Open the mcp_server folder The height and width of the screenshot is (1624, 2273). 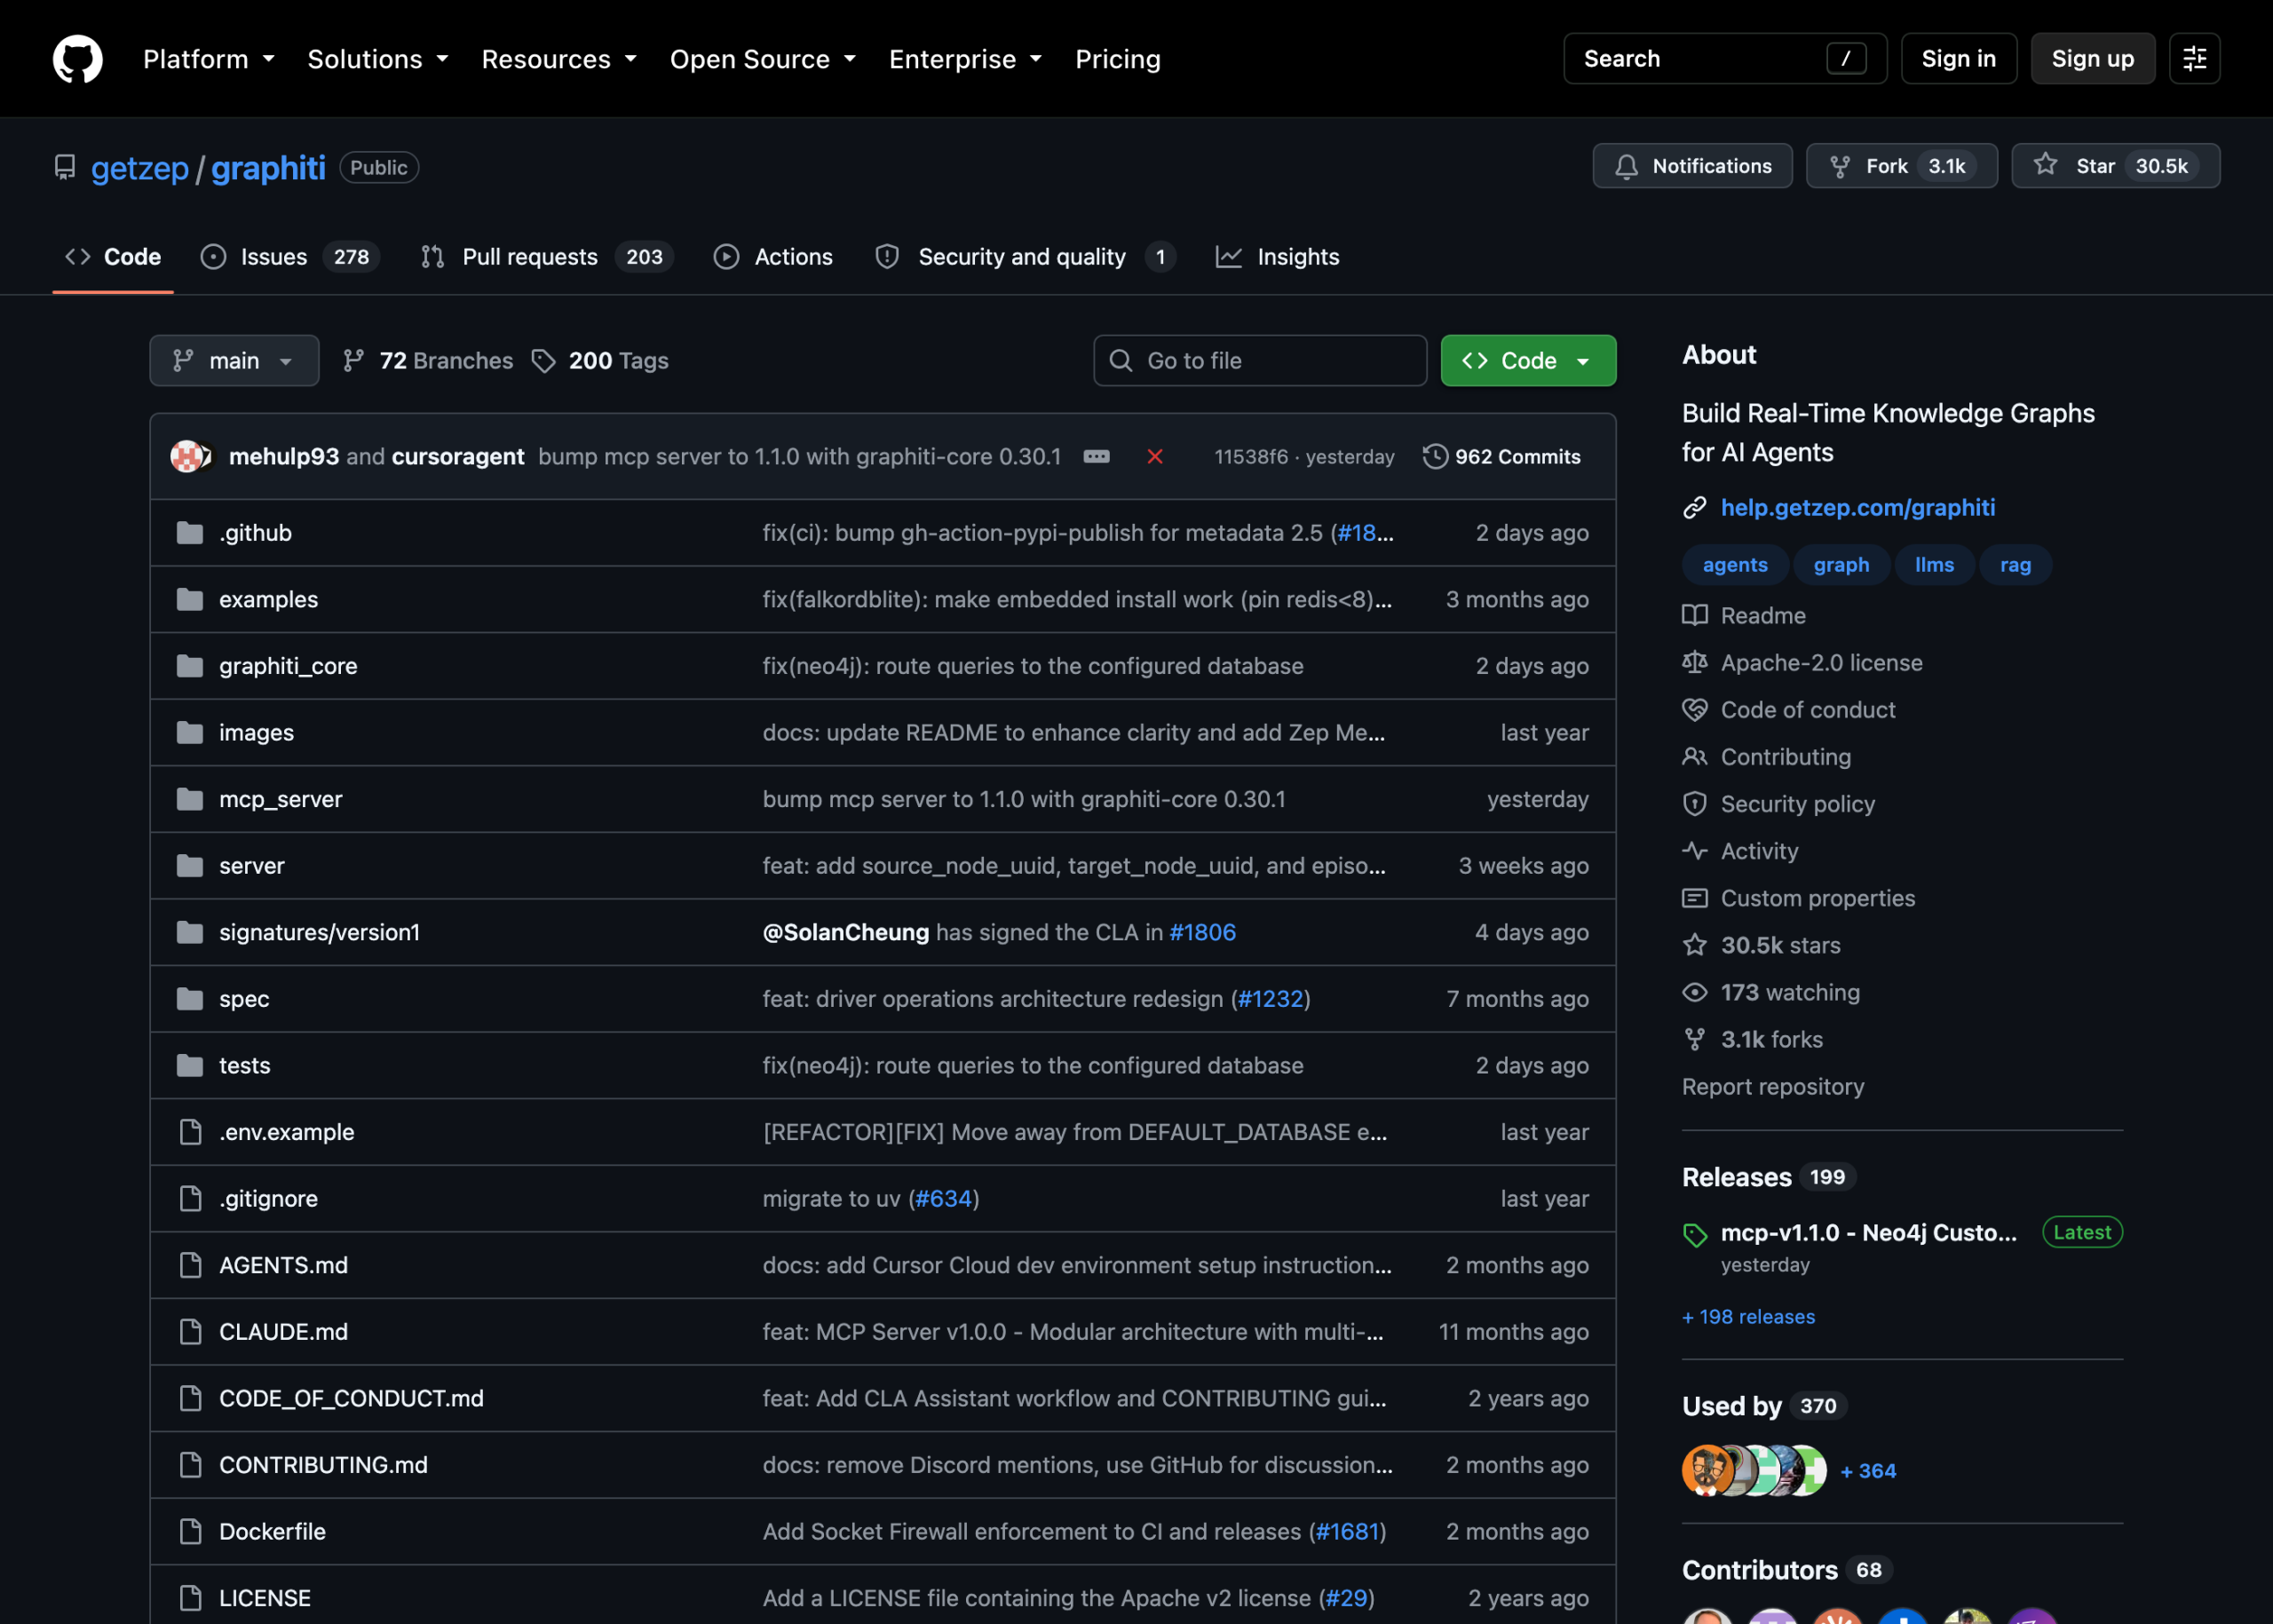click(280, 799)
